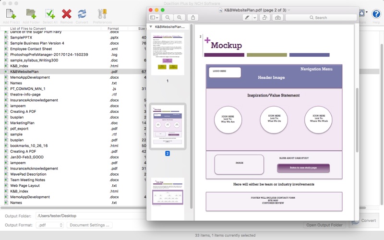Click the Select All checkmark icon

tap(50, 14)
